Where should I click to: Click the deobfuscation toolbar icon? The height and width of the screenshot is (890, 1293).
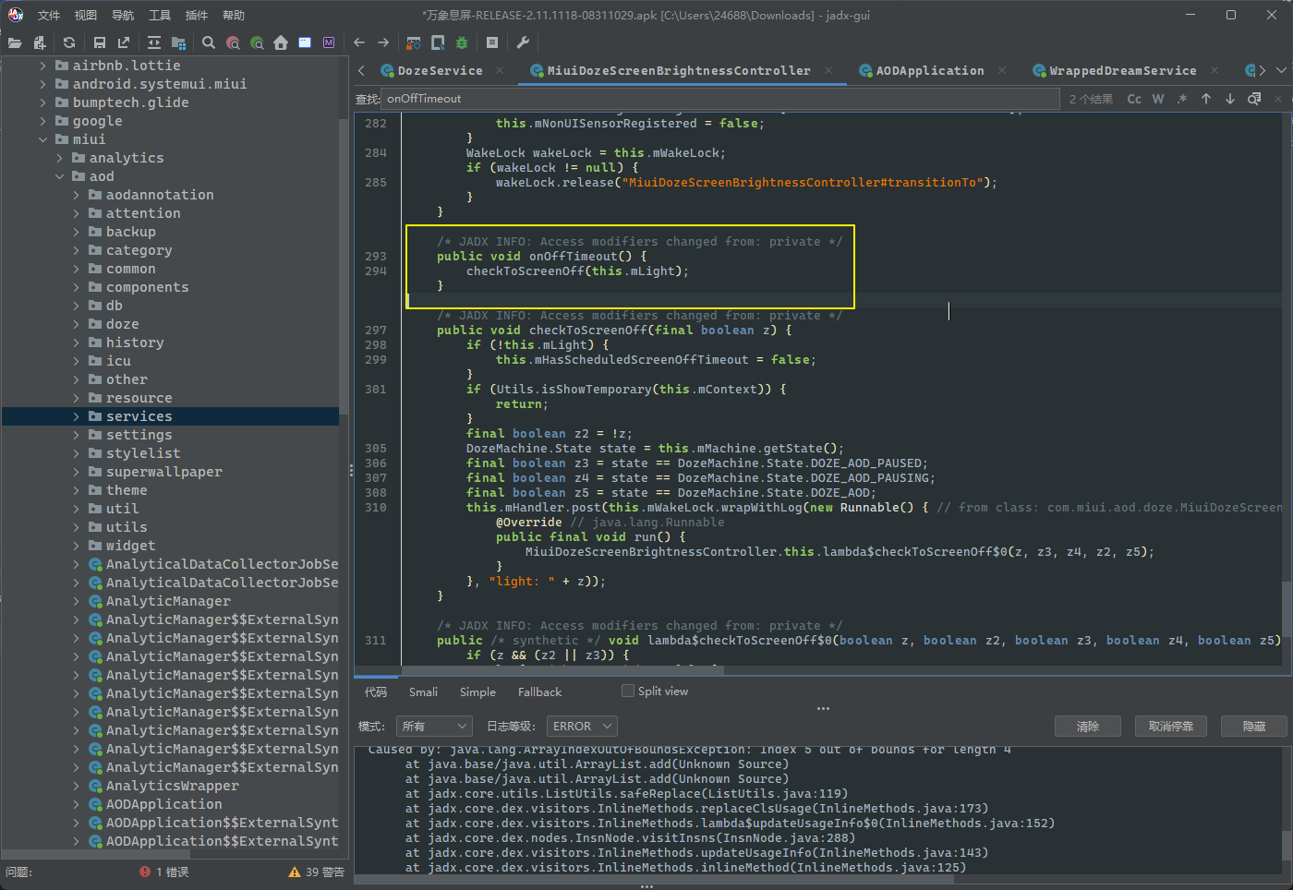pyautogui.click(x=414, y=42)
